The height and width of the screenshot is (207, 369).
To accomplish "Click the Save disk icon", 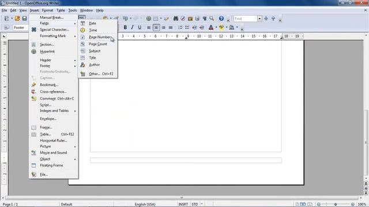I will pos(24,18).
